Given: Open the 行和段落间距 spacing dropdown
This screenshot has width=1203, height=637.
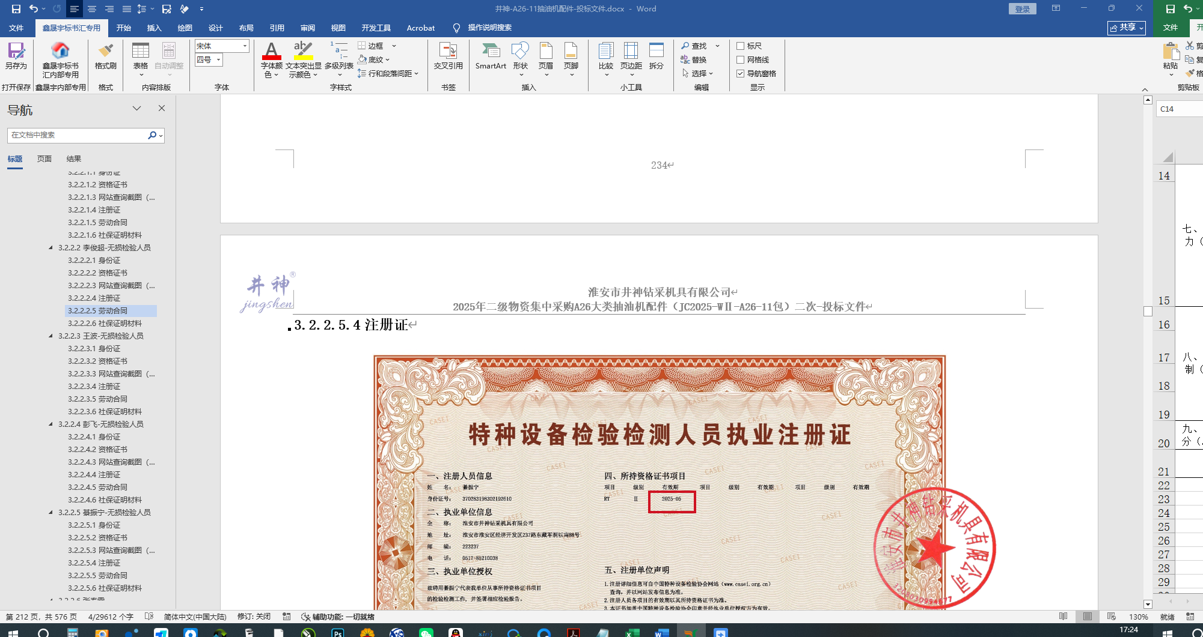Looking at the screenshot, I should (416, 73).
